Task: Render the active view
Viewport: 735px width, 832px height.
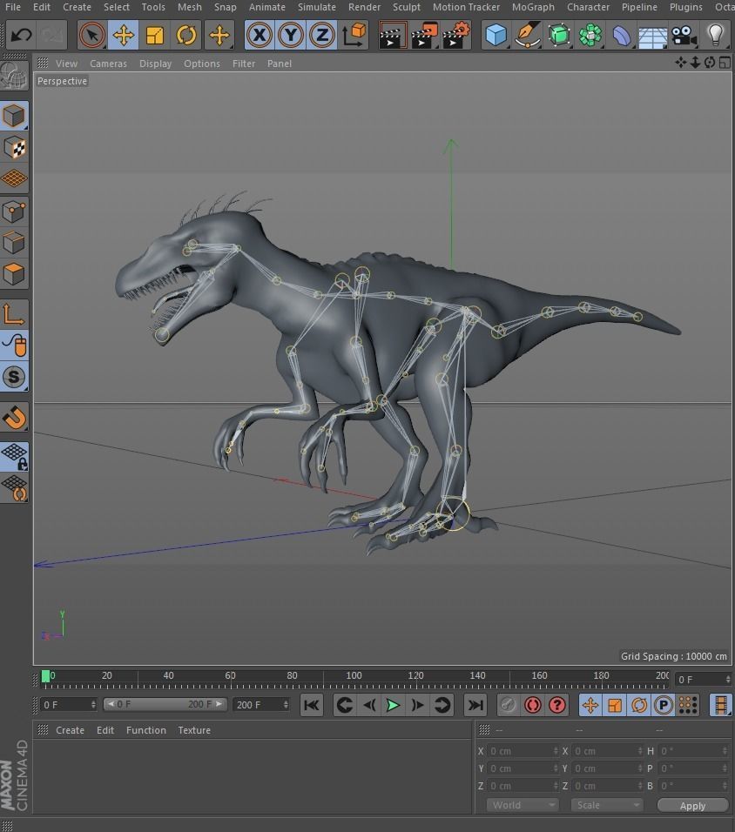Action: tap(393, 35)
